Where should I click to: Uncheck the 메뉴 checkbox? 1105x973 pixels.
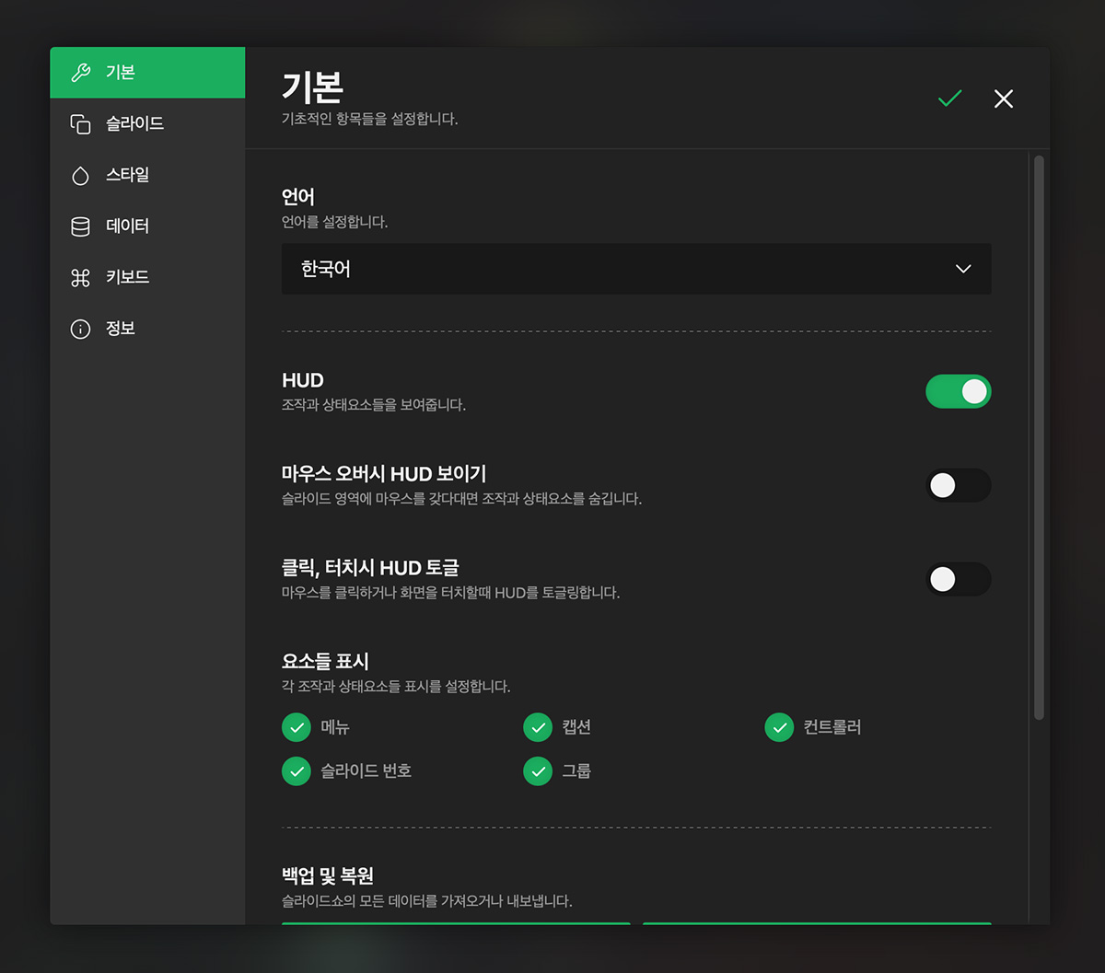[297, 727]
